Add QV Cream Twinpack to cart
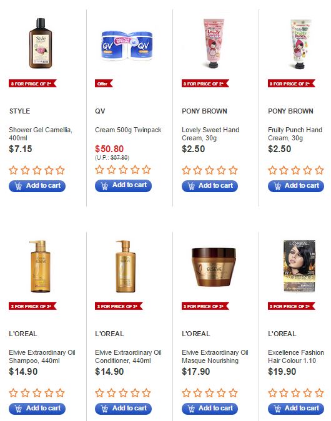Image resolution: width=331 pixels, height=421 pixels. coord(123,185)
